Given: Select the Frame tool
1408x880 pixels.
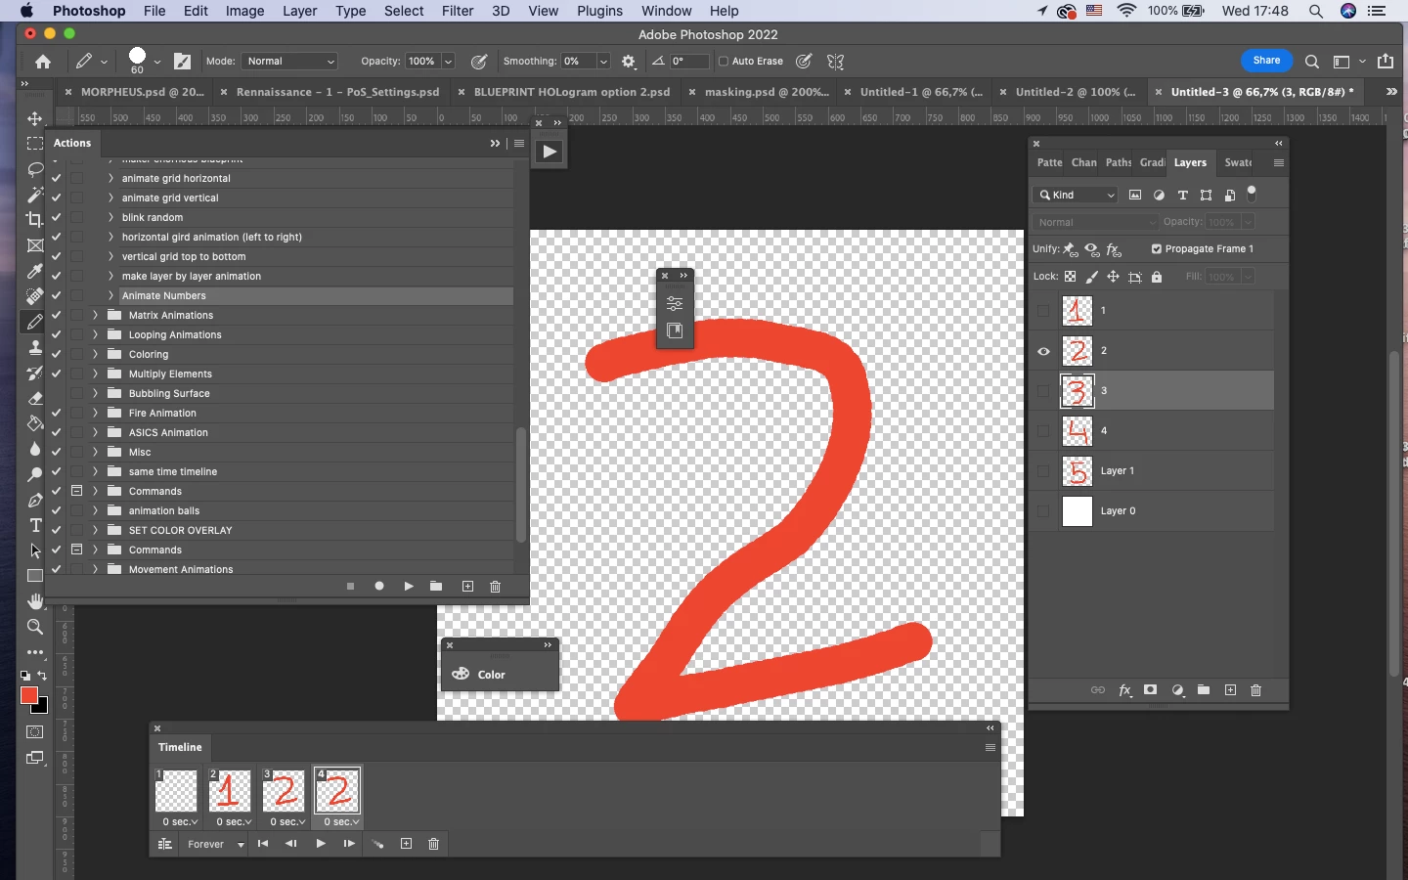Looking at the screenshot, I should 35,245.
